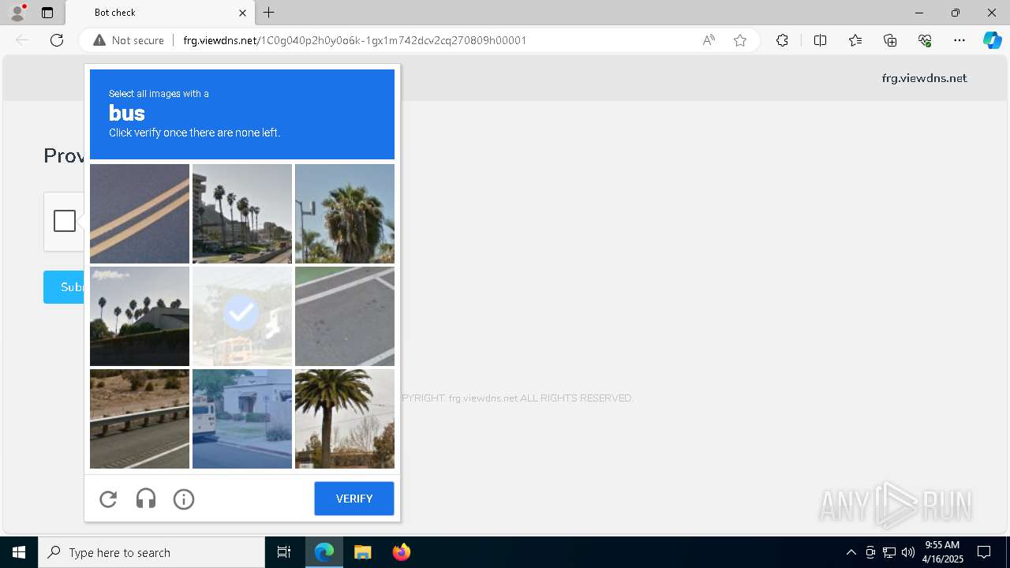Show hidden system tray icons
The height and width of the screenshot is (568, 1010).
click(x=851, y=552)
